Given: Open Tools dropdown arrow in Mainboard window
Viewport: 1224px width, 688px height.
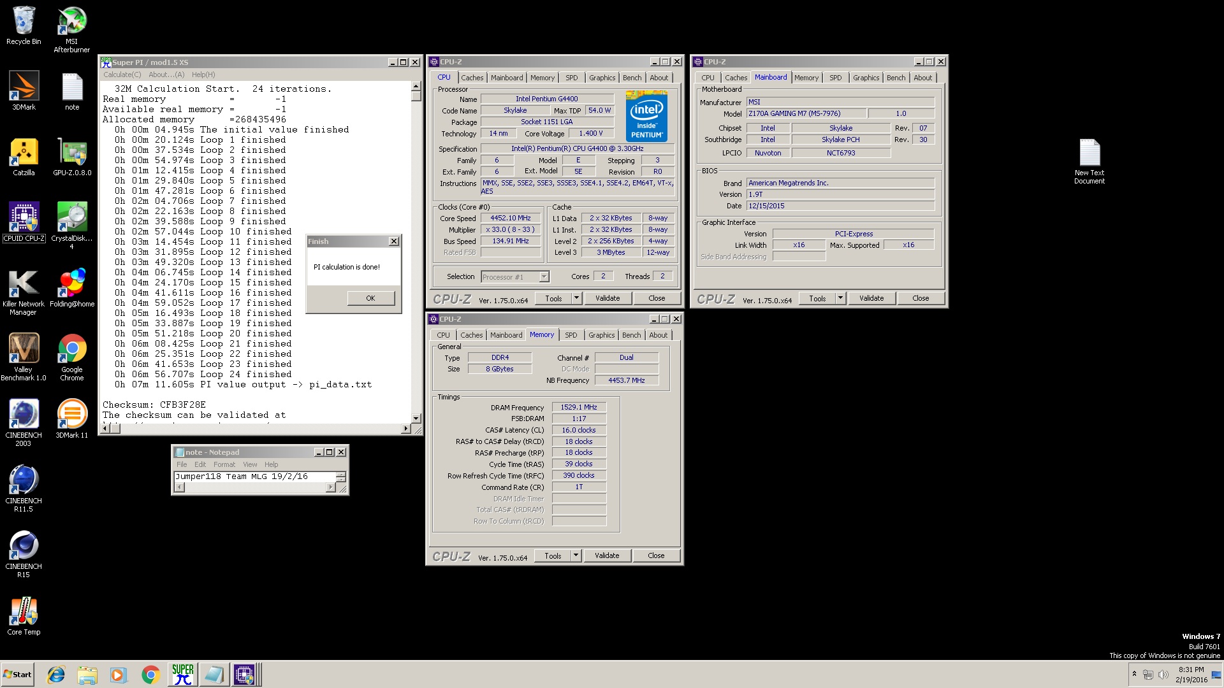Looking at the screenshot, I should coord(840,298).
